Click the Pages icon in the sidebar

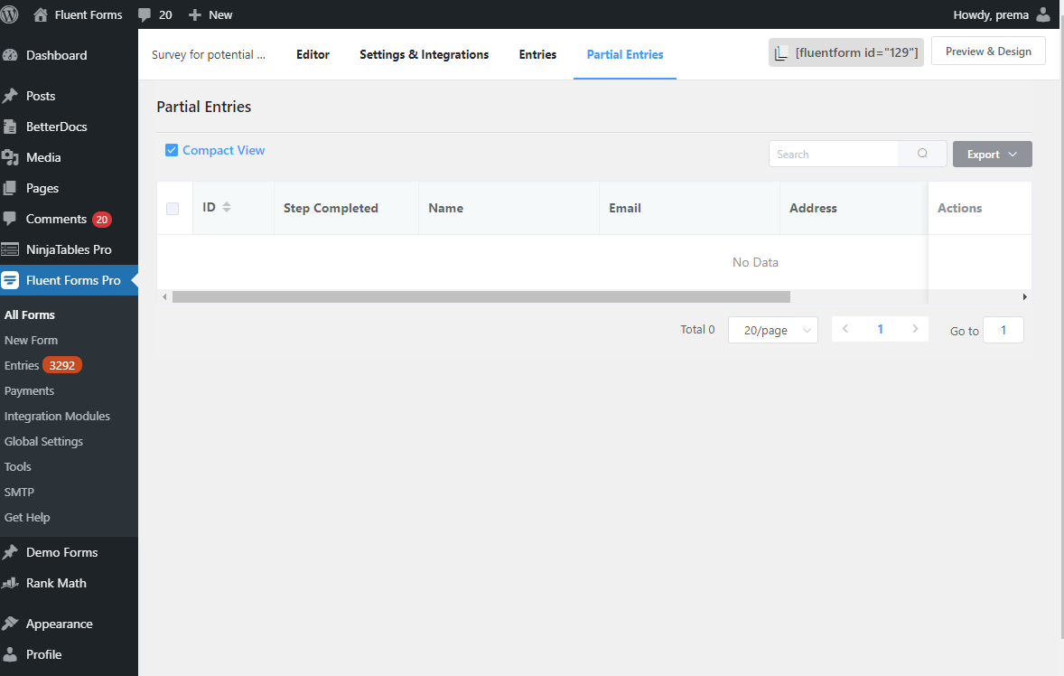click(x=10, y=188)
